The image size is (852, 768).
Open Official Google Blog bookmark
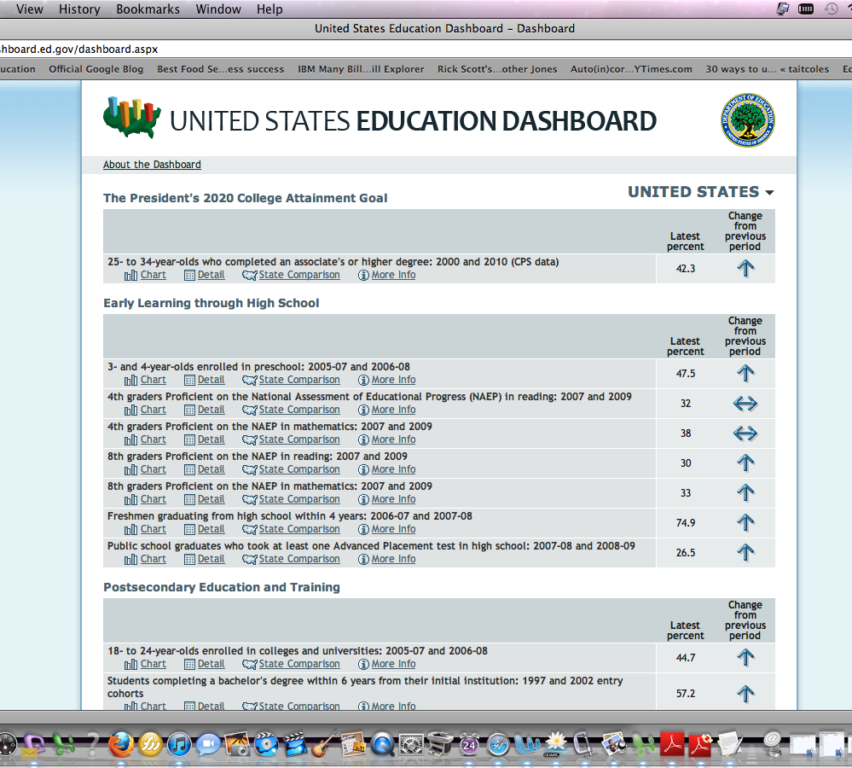click(x=96, y=69)
